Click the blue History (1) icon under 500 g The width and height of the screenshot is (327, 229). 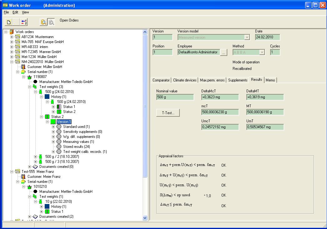coord(47,97)
